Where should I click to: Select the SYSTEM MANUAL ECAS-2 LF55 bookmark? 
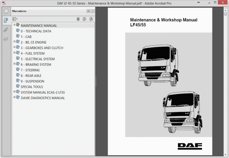pyautogui.click(x=43, y=92)
